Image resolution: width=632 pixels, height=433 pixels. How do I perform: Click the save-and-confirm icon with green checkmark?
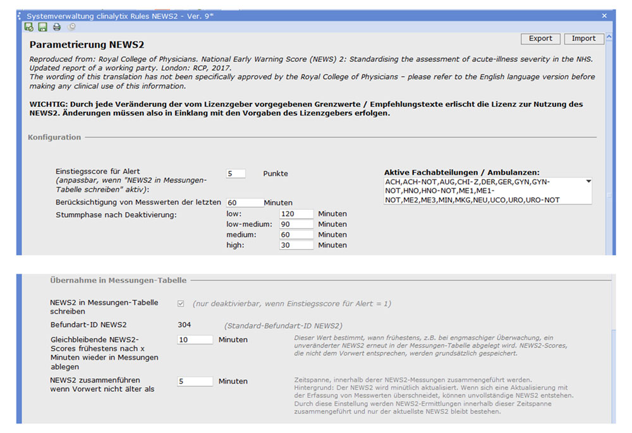click(x=28, y=27)
